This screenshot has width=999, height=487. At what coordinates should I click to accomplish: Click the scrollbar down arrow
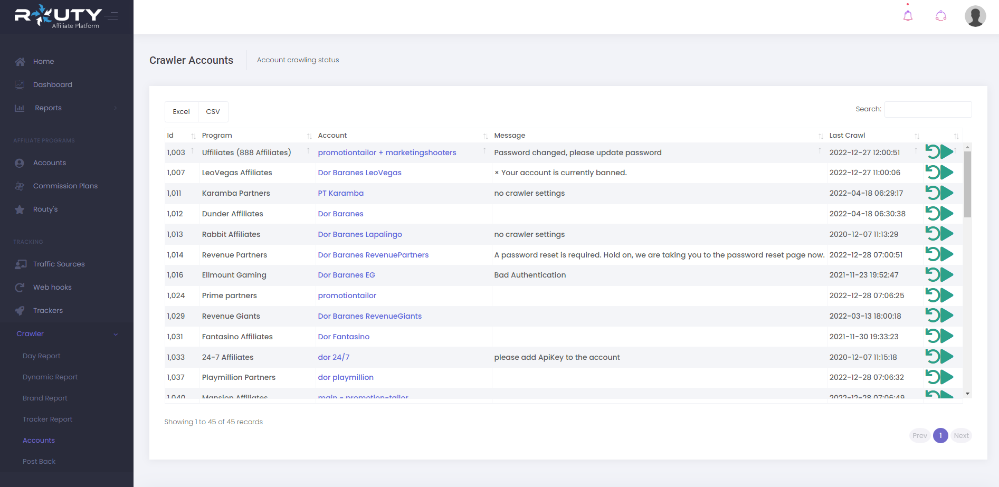coord(967,394)
